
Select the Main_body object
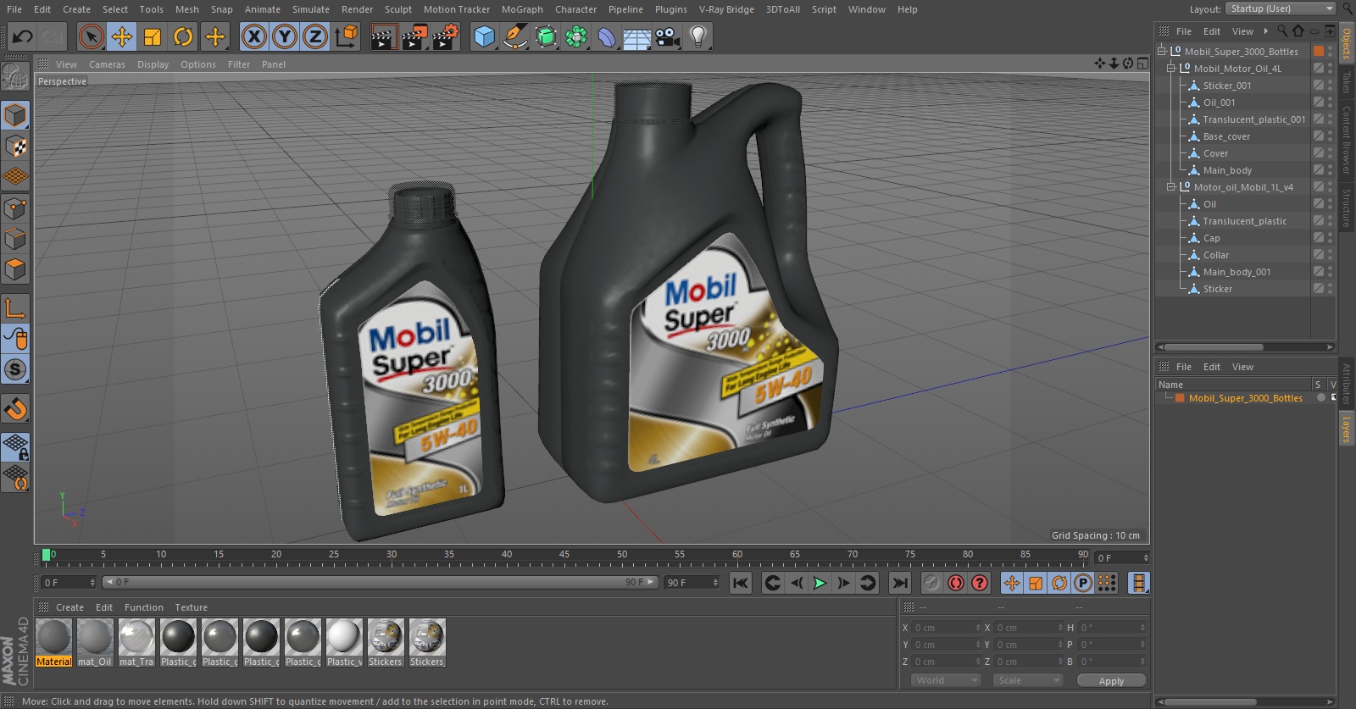tap(1227, 170)
